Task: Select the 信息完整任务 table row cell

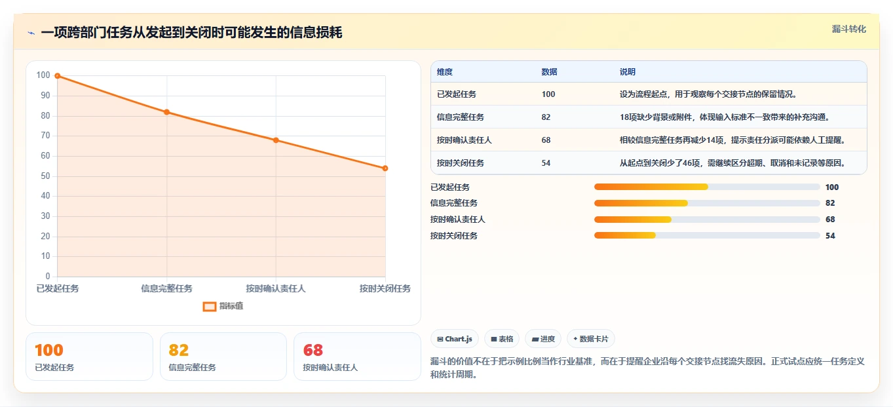Action: [x=461, y=117]
